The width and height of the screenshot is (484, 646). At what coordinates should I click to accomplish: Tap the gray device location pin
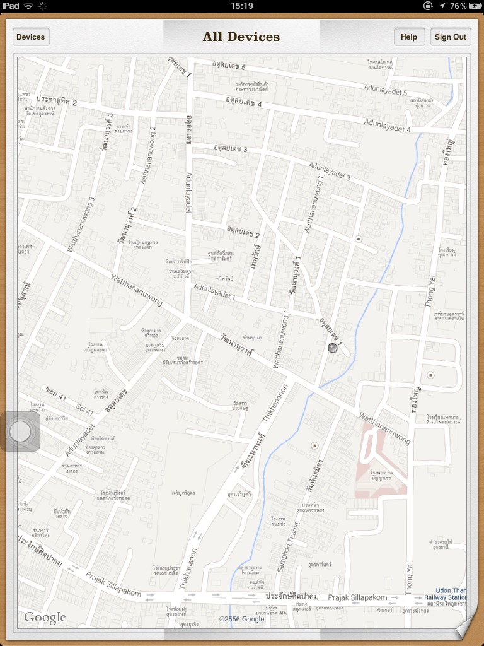(x=333, y=348)
